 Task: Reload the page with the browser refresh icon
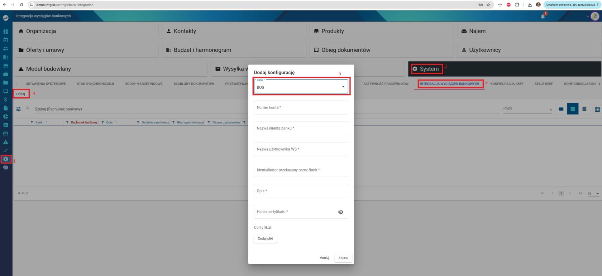pos(21,5)
